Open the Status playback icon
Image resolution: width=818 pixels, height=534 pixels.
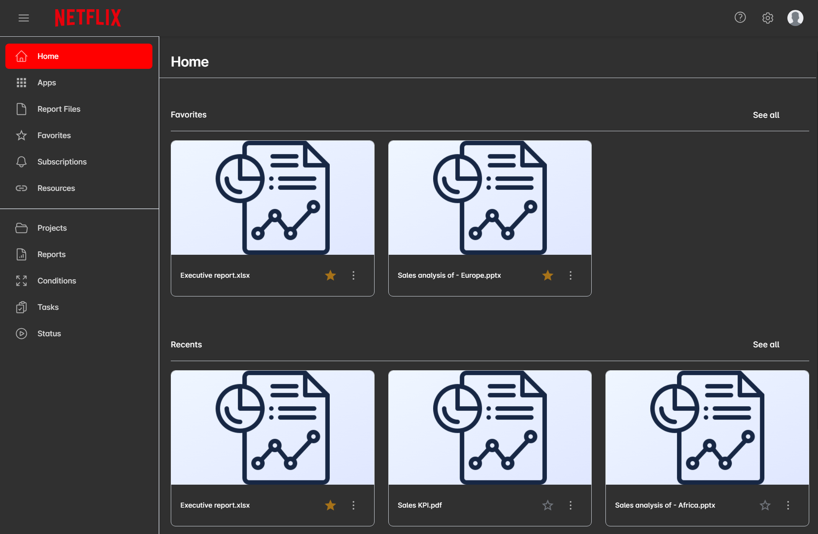21,333
